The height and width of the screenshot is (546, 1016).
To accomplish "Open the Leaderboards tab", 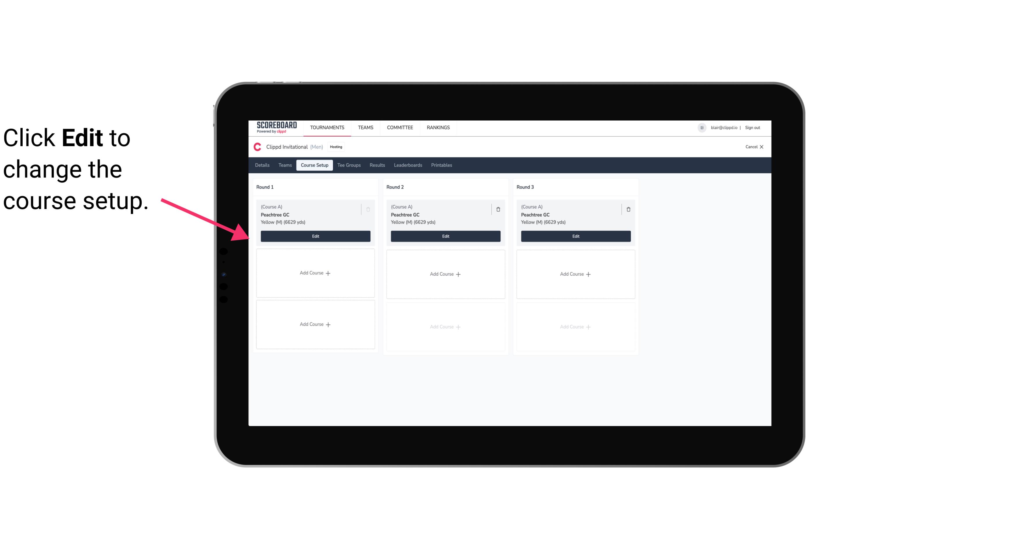I will [408, 165].
